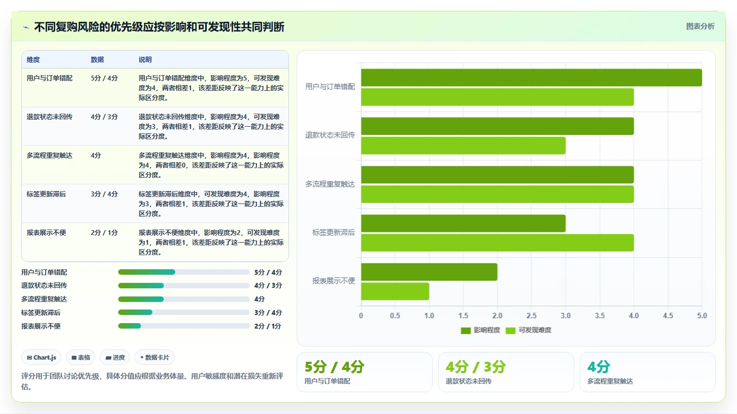Click the 退款状态未回传 progress bar
Image resolution: width=737 pixels, height=414 pixels.
(184, 286)
